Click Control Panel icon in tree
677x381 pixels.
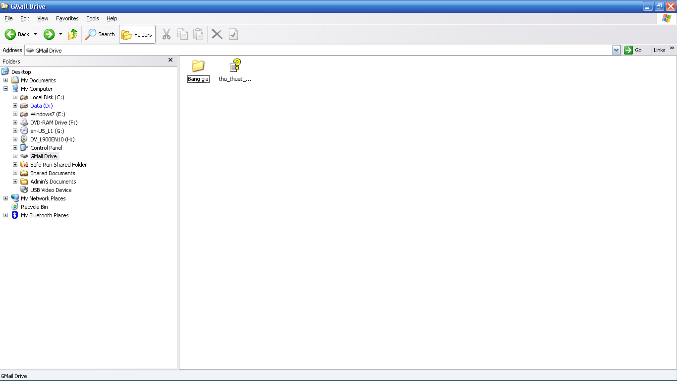[x=24, y=148]
